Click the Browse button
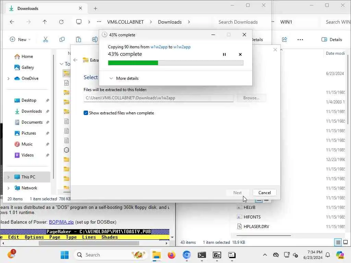The width and height of the screenshot is (351, 263). pyautogui.click(x=251, y=98)
